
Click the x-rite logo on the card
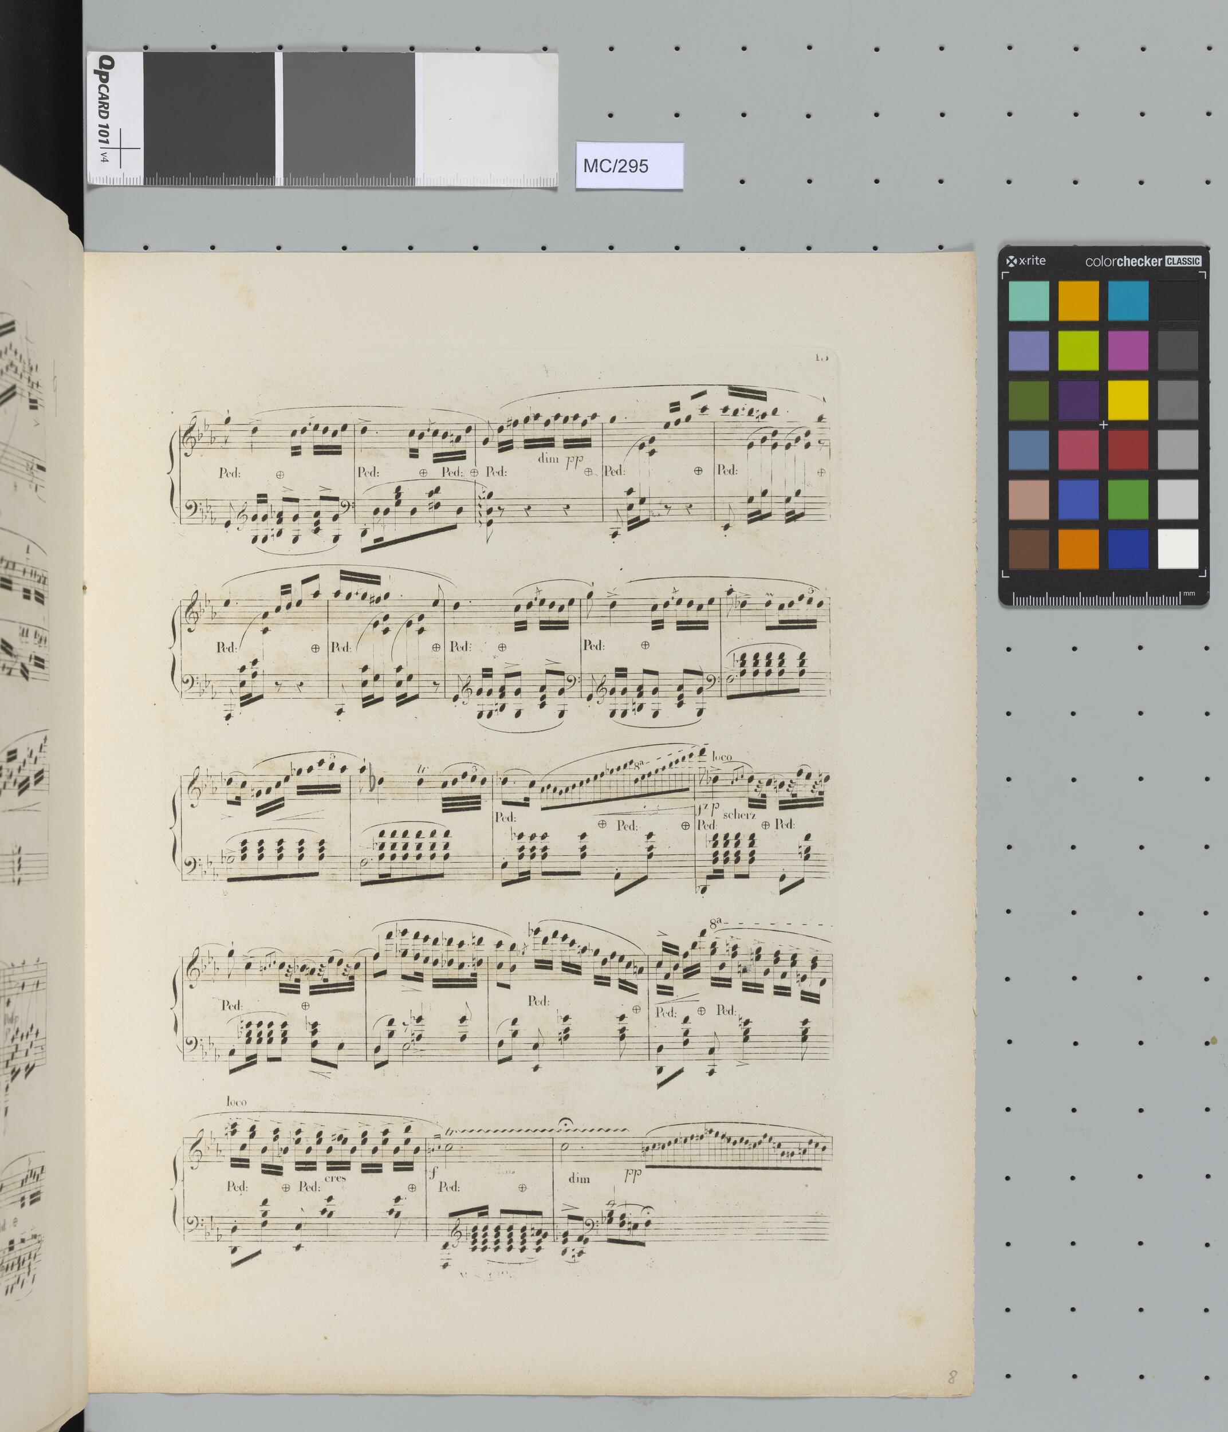pos(1025,261)
